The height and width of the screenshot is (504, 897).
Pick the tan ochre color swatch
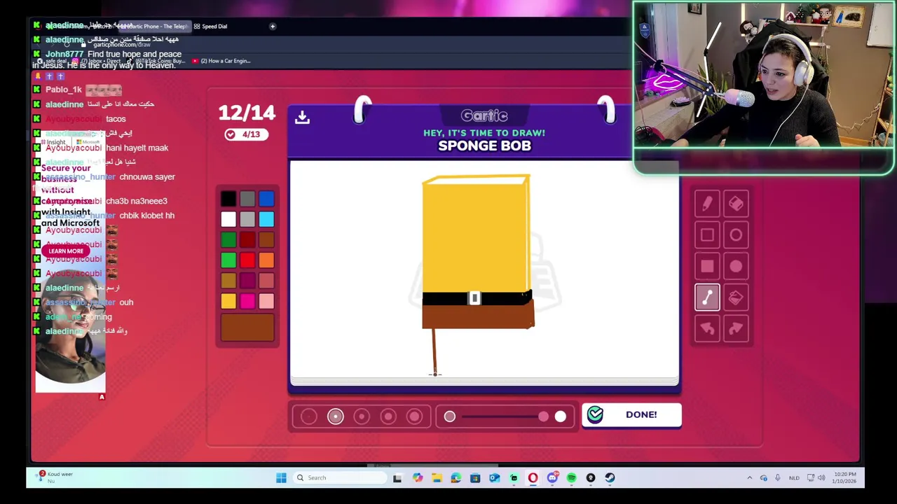228,281
